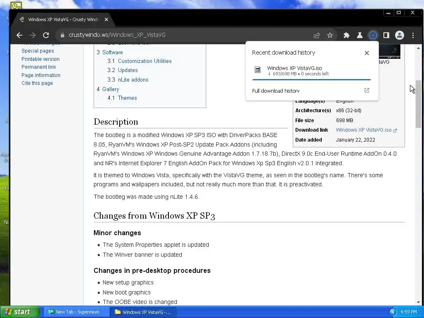Click the screenshot thumbnail in the infobox
The width and height of the screenshot is (424, 318).
coord(389,52)
